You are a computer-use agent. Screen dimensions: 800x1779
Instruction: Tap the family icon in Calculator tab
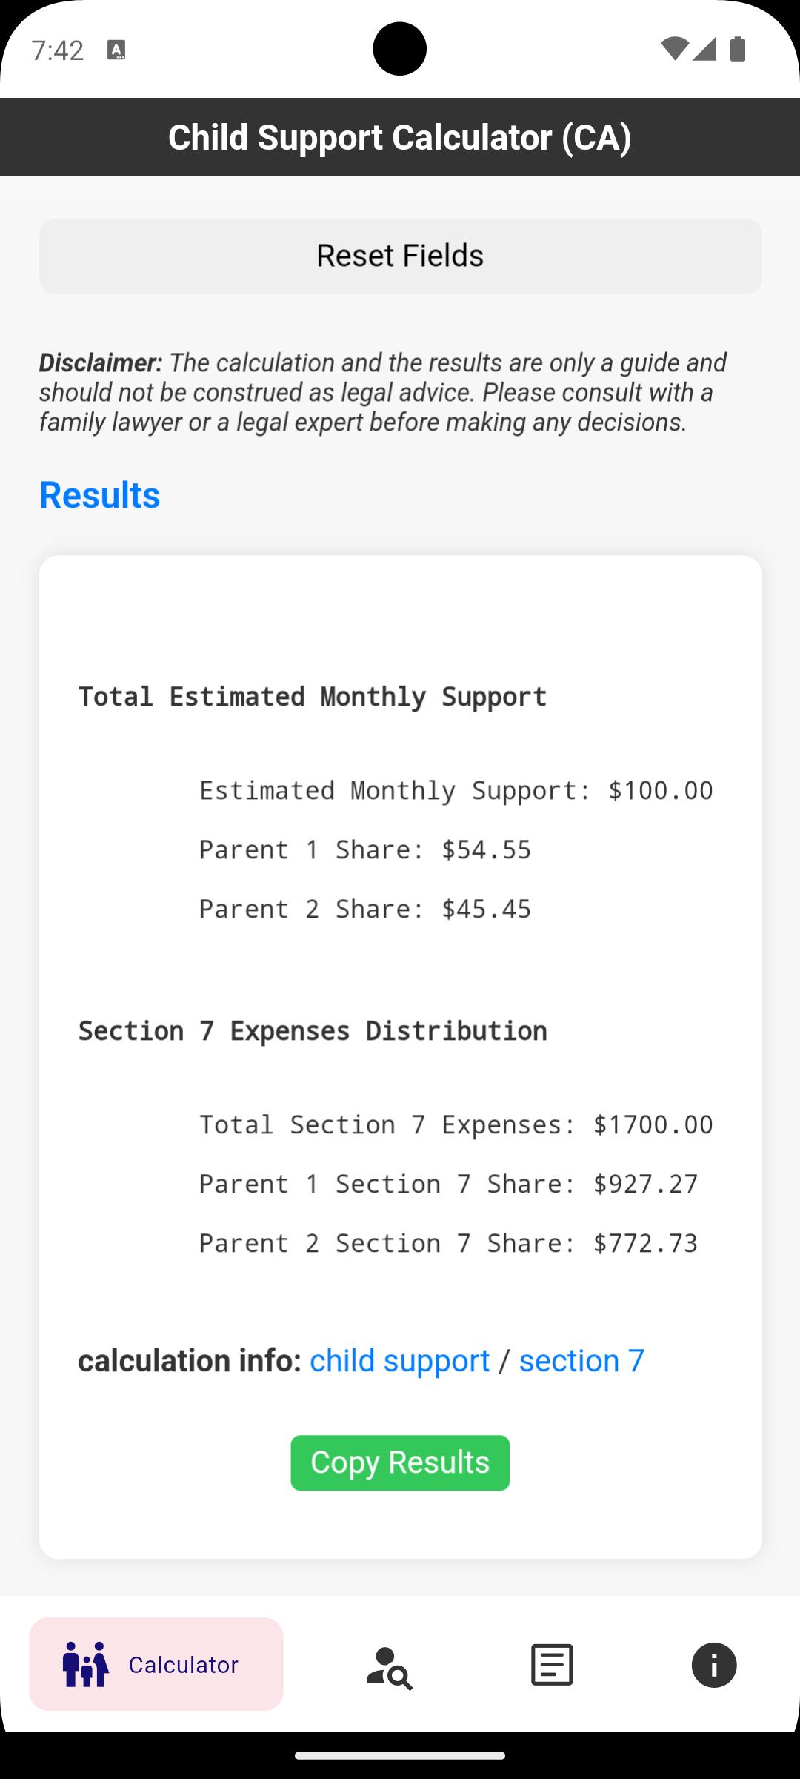click(x=86, y=1664)
